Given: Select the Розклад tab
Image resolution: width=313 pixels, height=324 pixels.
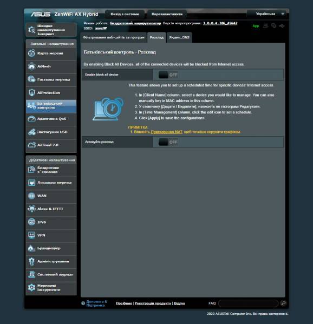Looking at the screenshot, I should [x=156, y=37].
